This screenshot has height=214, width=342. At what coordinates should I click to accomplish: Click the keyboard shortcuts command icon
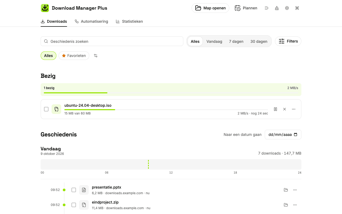pyautogui.click(x=297, y=8)
